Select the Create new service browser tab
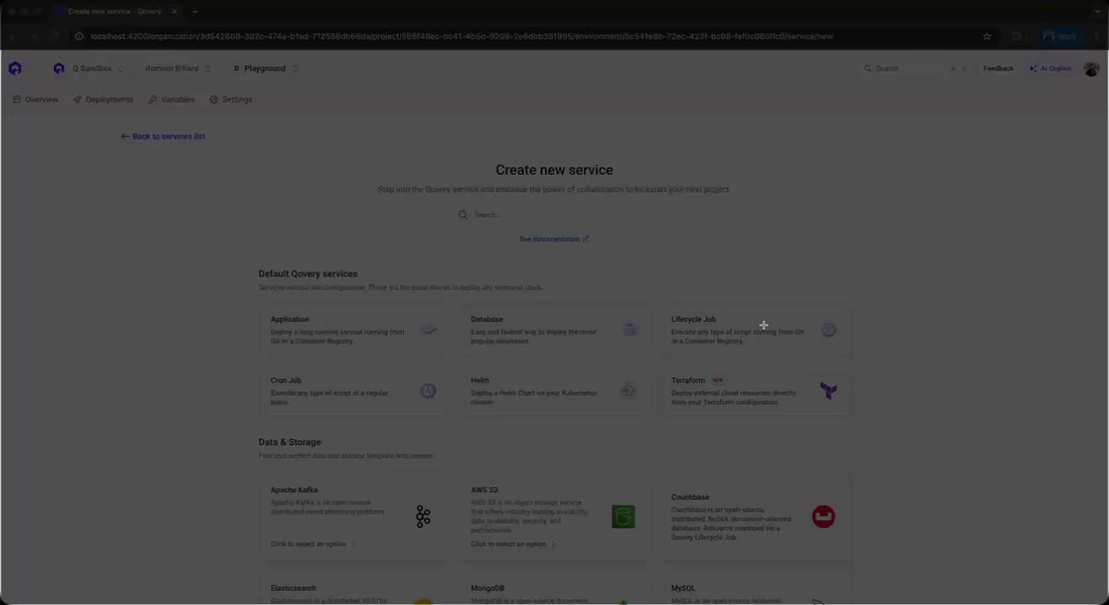Image resolution: width=1109 pixels, height=605 pixels. 115,11
